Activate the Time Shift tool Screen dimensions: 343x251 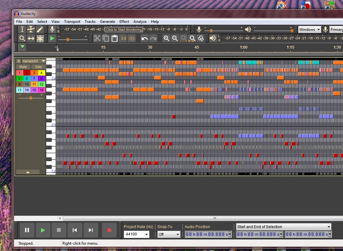(31, 38)
